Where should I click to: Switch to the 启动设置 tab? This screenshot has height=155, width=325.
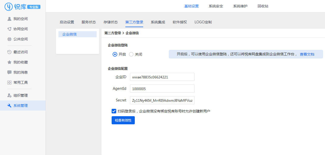[67, 22]
